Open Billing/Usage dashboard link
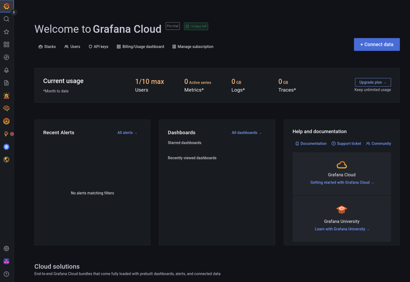Viewport: 410px width, 282px height. point(140,47)
